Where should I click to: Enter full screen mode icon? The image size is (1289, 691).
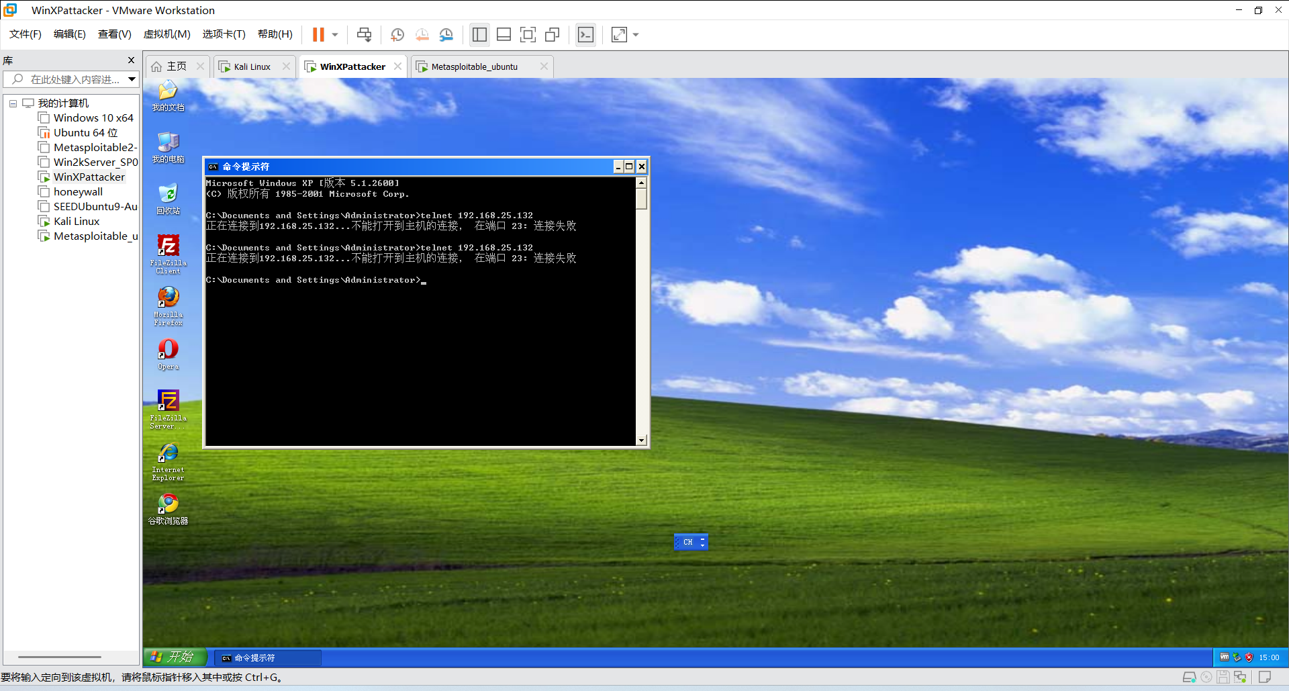[x=528, y=34]
